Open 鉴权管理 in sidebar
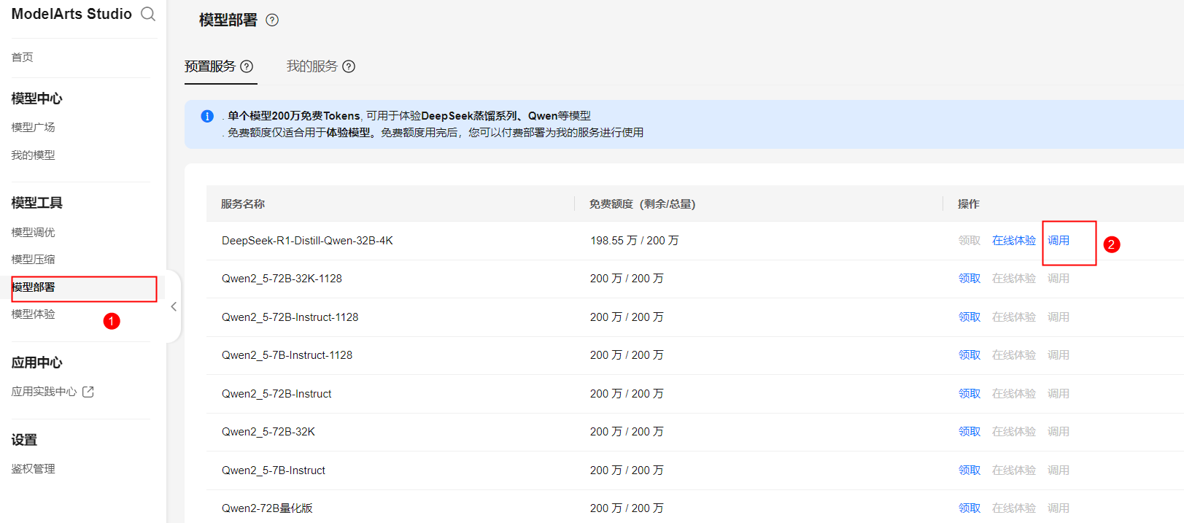Viewport: 1184px width, 523px height. pyautogui.click(x=33, y=468)
